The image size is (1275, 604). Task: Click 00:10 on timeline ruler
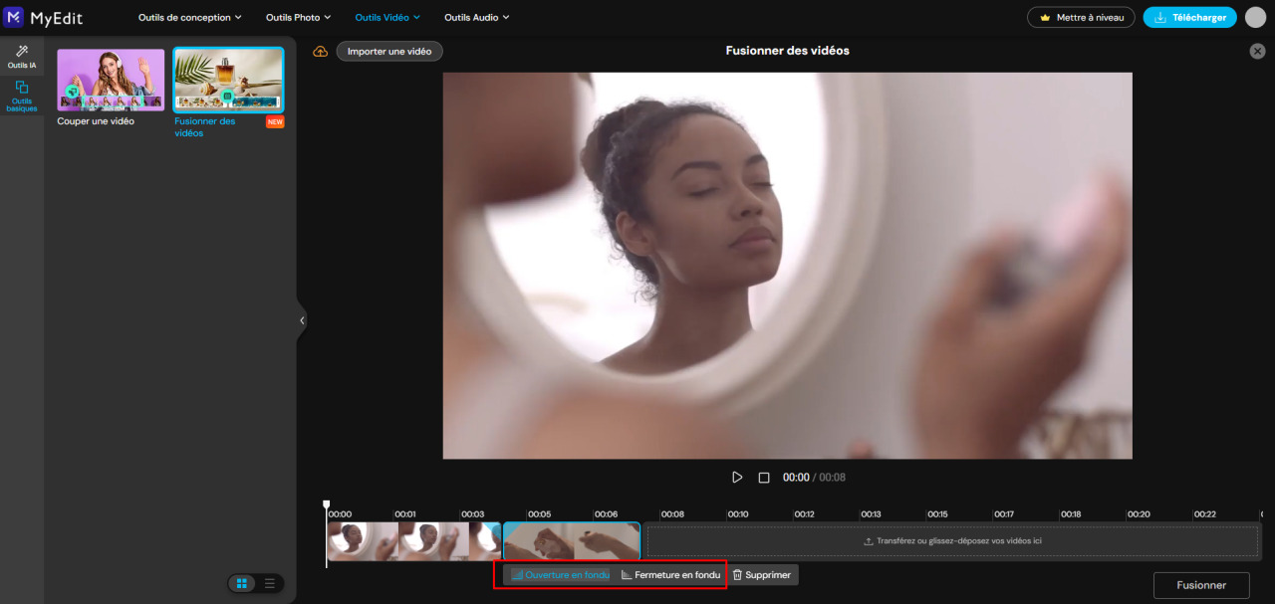738,514
